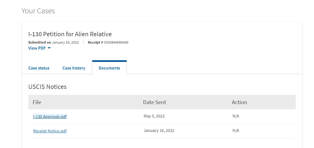The image size is (314, 148).
Task: Select the Documents tab
Action: click(109, 67)
